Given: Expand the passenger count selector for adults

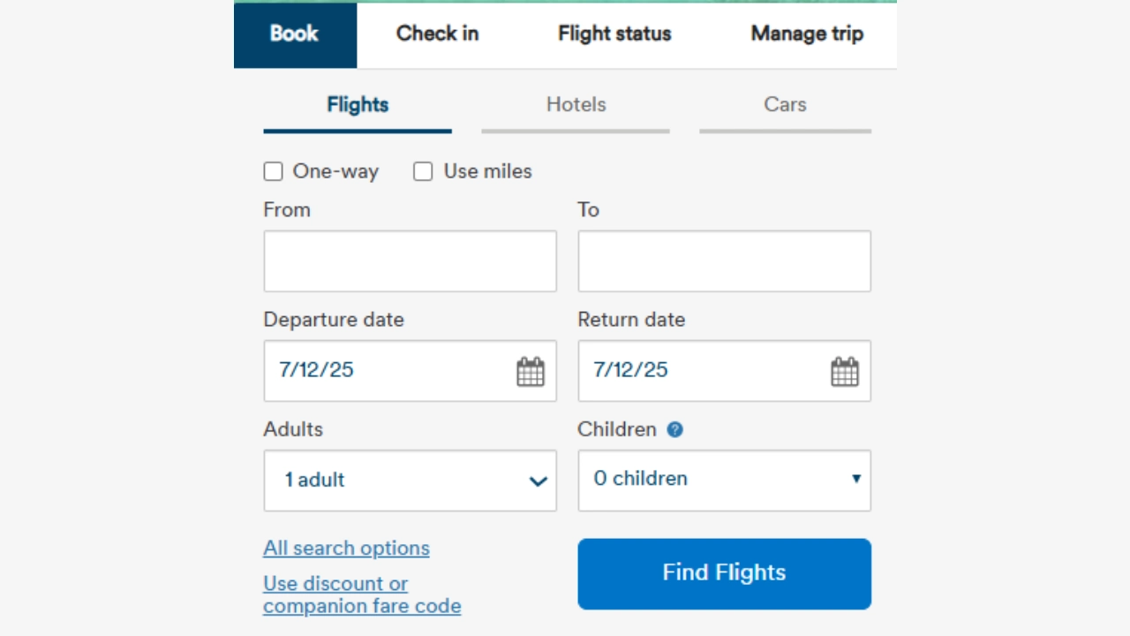Looking at the screenshot, I should pos(410,481).
